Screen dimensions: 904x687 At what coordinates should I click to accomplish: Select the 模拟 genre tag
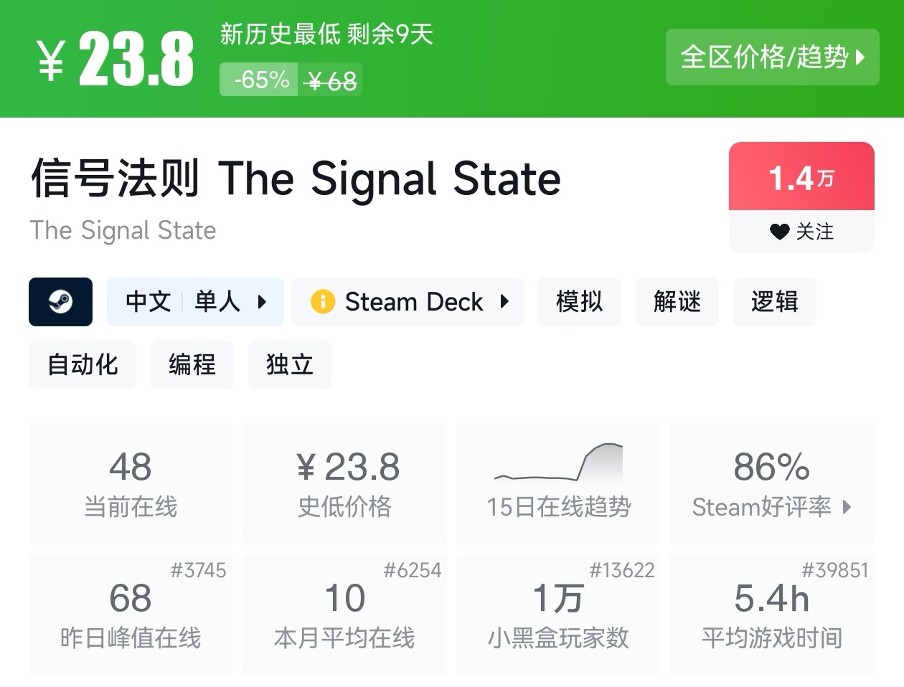click(579, 302)
